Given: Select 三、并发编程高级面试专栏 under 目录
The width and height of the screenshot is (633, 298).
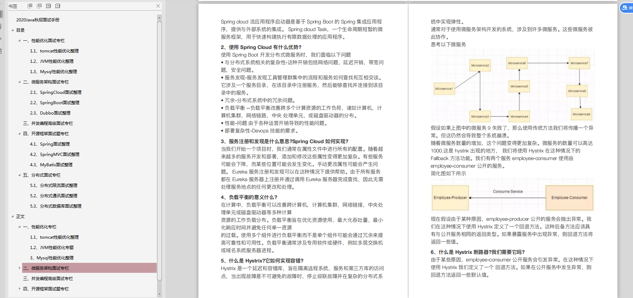Looking at the screenshot, I should 48,123.
